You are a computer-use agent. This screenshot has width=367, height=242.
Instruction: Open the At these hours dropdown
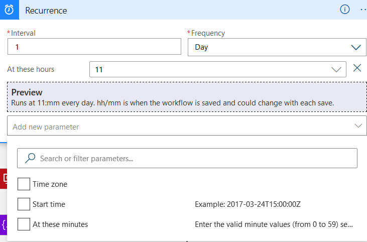coord(217,70)
